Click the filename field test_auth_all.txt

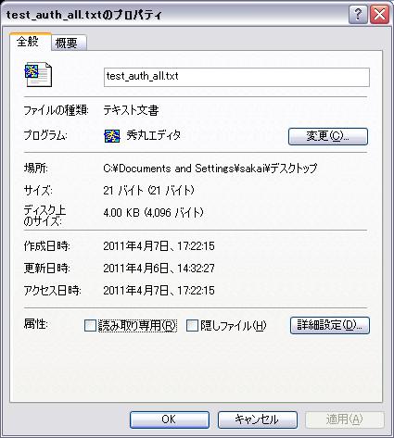[x=236, y=77]
